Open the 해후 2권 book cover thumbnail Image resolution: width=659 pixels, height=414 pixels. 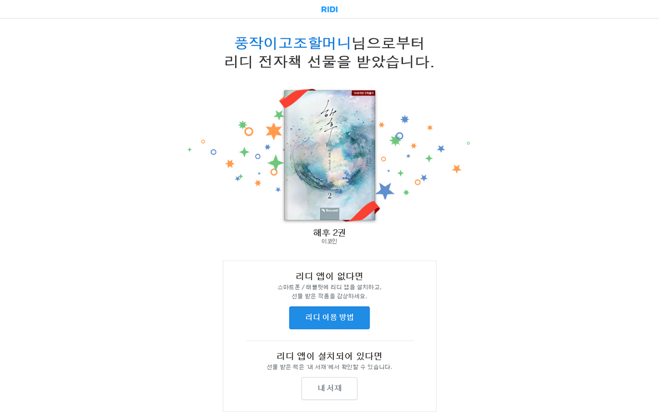tap(329, 155)
